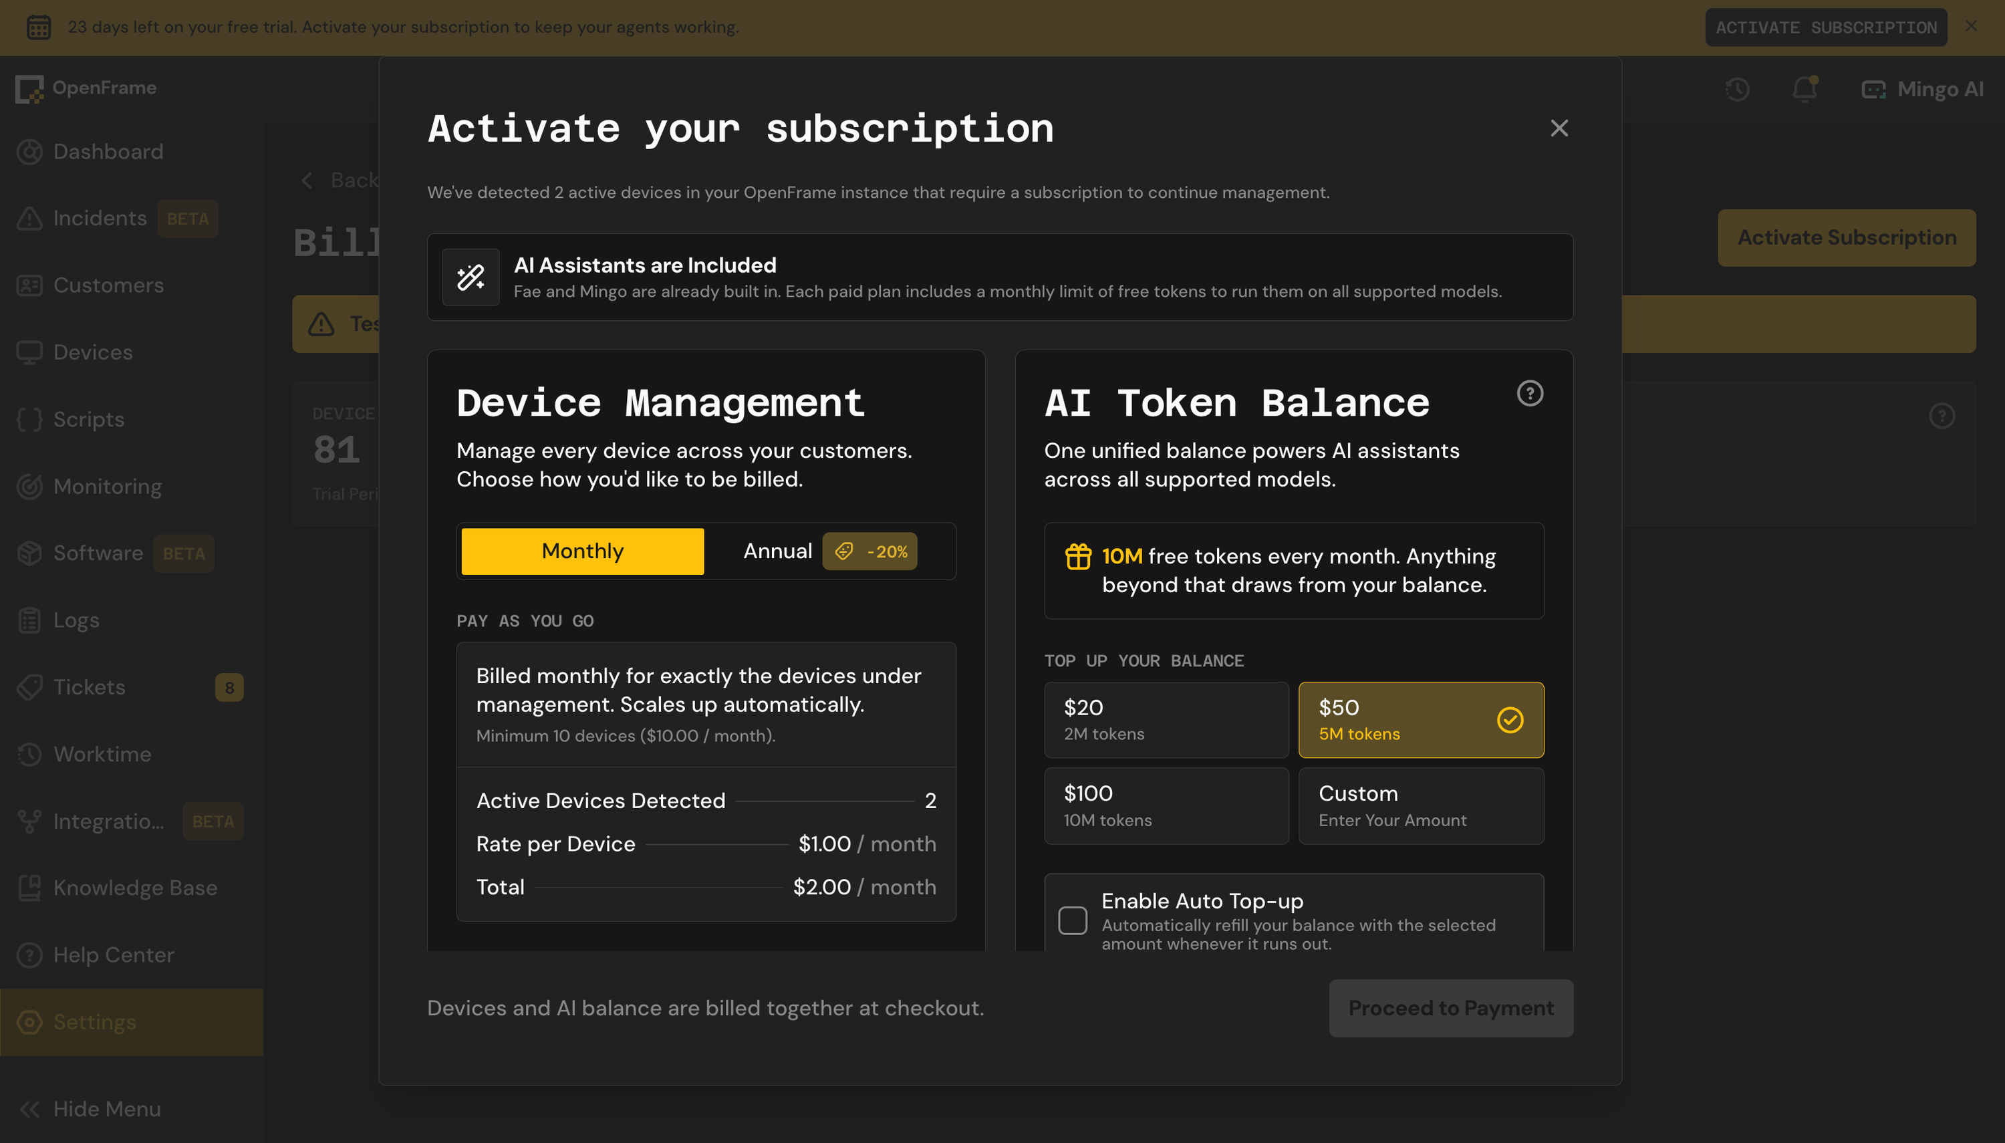
Task: Click ACTIVATE SUBSCRIPTION in the trial banner
Action: (1826, 27)
